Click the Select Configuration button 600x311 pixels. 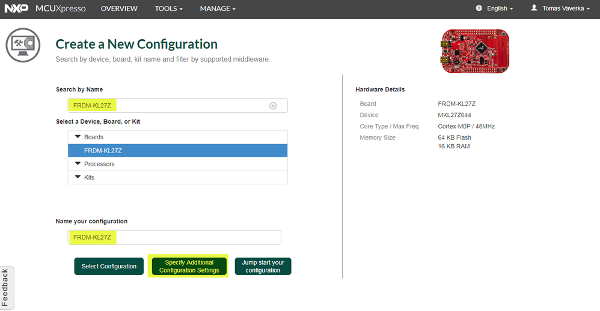109,267
